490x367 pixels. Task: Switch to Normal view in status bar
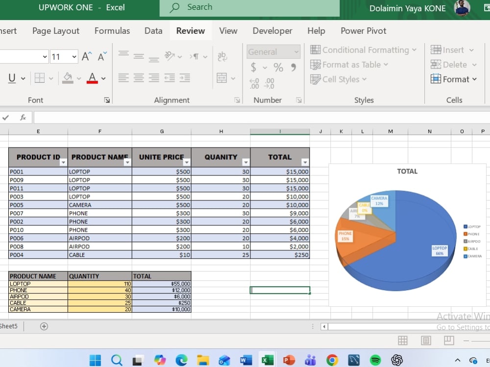pos(402,341)
